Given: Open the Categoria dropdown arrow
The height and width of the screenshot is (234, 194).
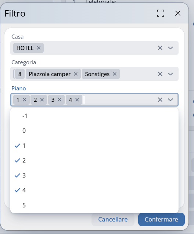Looking at the screenshot, I should click(x=170, y=74).
